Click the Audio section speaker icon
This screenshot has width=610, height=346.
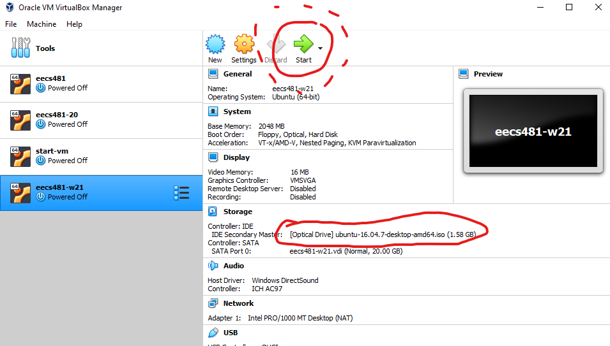213,266
